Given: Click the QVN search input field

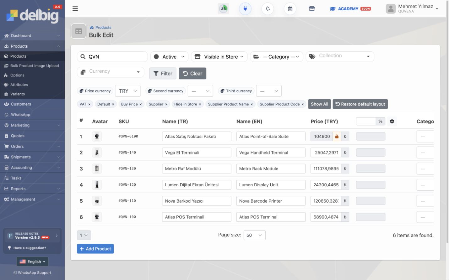Looking at the screenshot, I should 112,57.
